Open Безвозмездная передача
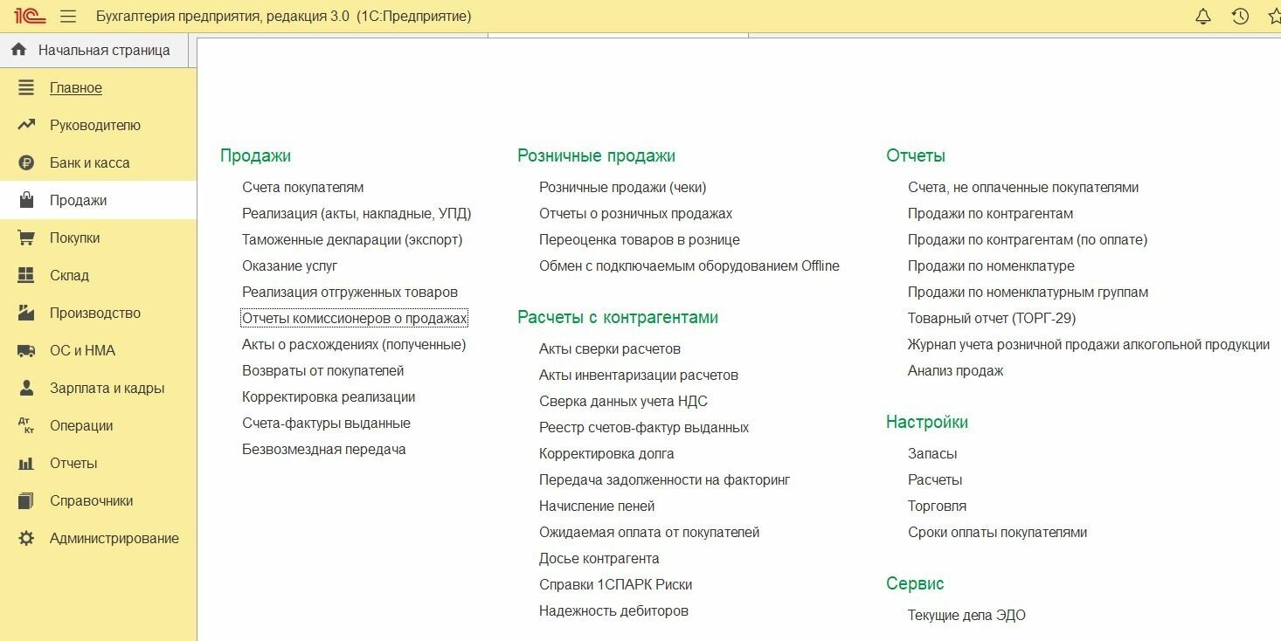The height and width of the screenshot is (641, 1281). coord(324,449)
